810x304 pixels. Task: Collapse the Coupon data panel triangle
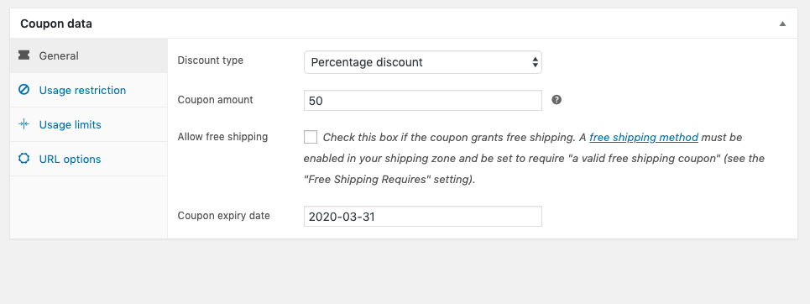(782, 24)
